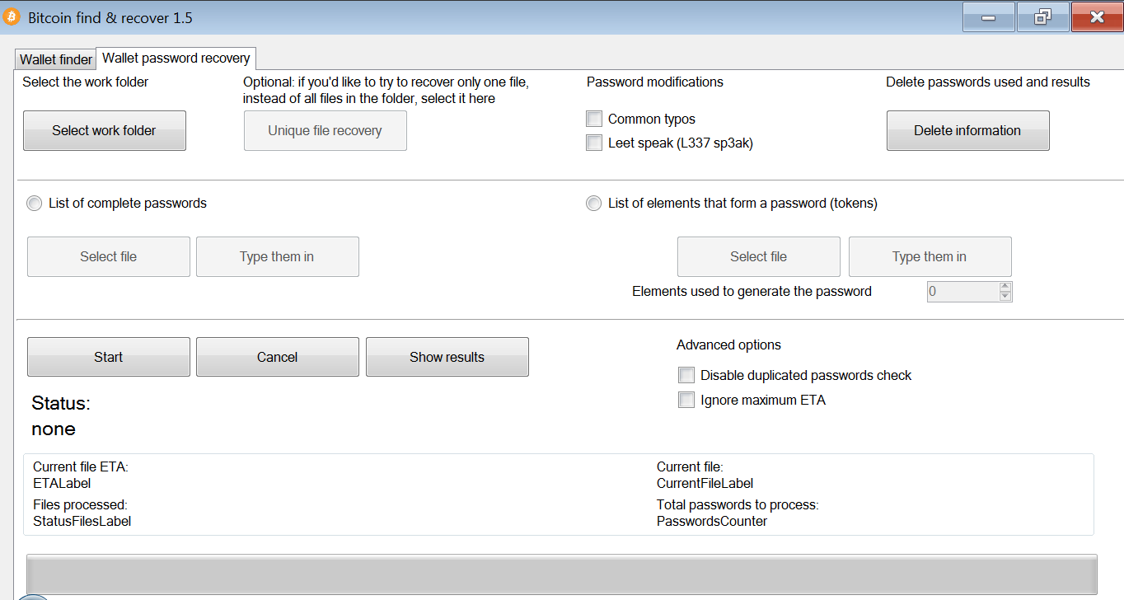This screenshot has width=1124, height=600.
Task: Click the Delete information button
Action: (x=968, y=130)
